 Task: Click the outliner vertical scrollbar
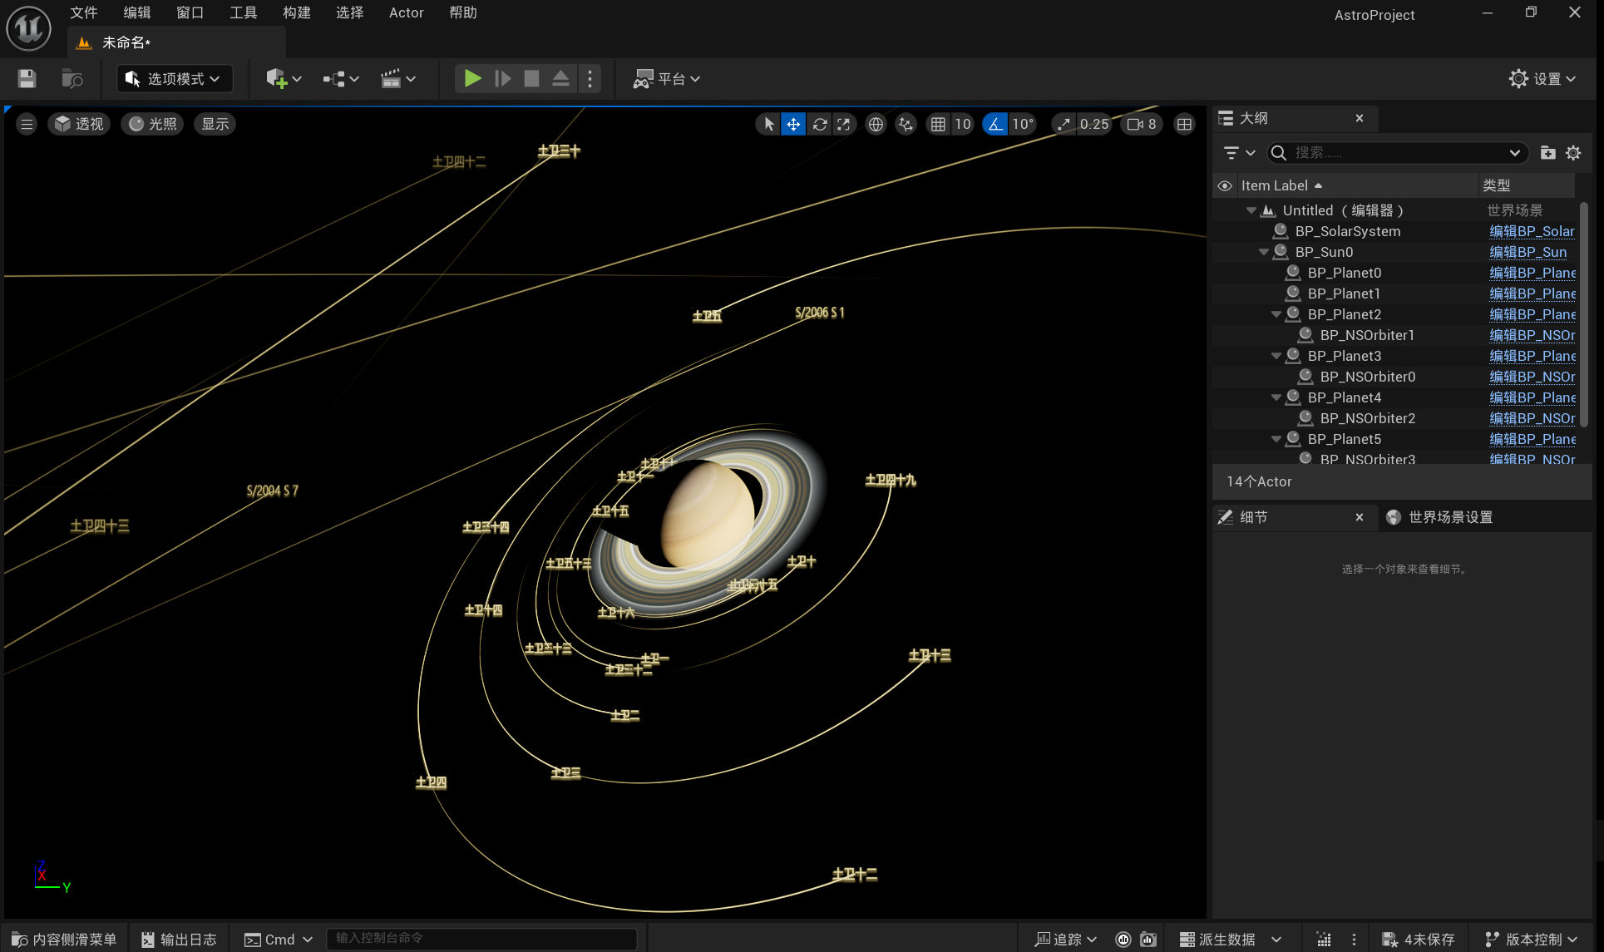(1583, 313)
